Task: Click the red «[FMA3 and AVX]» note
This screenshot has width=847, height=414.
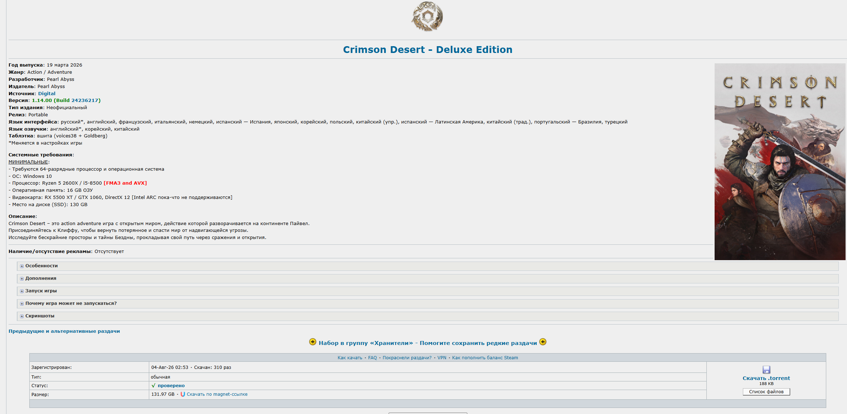Action: (125, 183)
